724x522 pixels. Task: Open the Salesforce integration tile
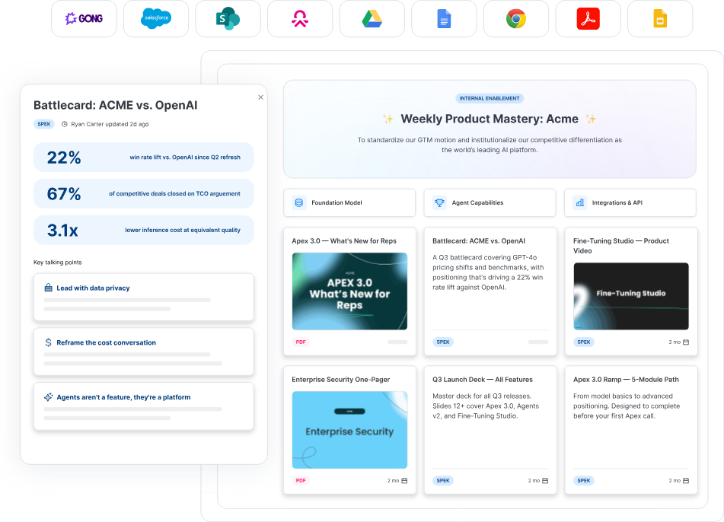[x=156, y=18]
